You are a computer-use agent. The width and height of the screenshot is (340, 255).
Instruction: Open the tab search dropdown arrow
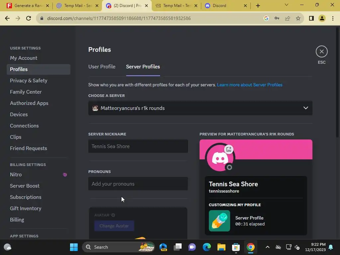pos(287,5)
